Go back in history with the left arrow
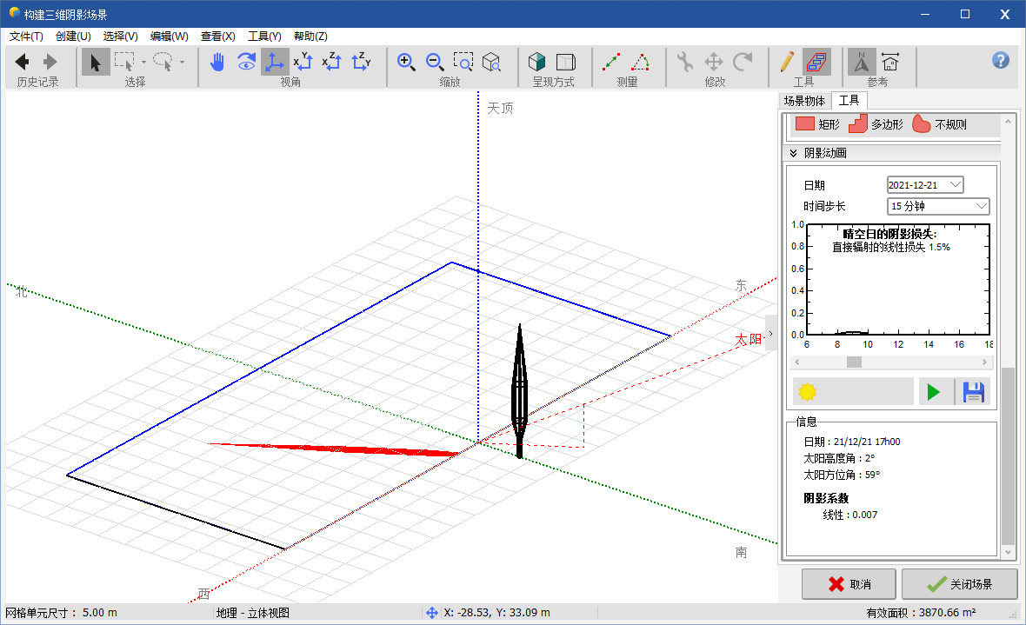1026x625 pixels. click(23, 63)
